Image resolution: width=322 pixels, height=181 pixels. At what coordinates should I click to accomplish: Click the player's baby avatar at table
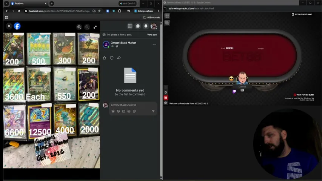242,78
